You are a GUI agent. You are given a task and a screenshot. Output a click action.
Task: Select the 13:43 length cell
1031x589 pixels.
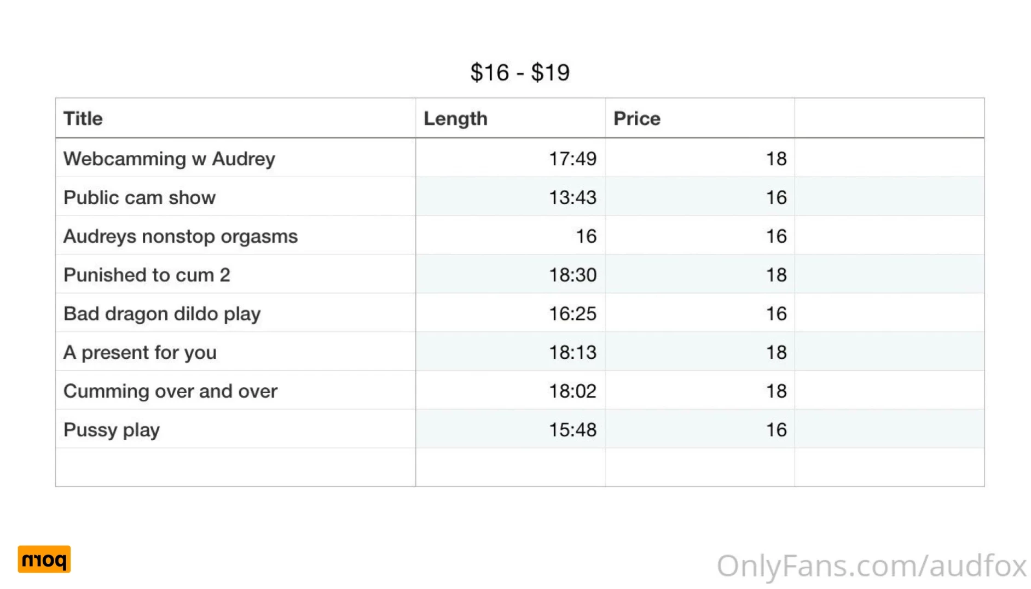(x=510, y=197)
